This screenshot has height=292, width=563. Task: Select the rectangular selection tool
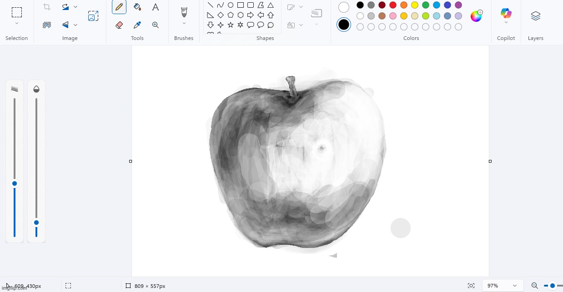click(17, 11)
